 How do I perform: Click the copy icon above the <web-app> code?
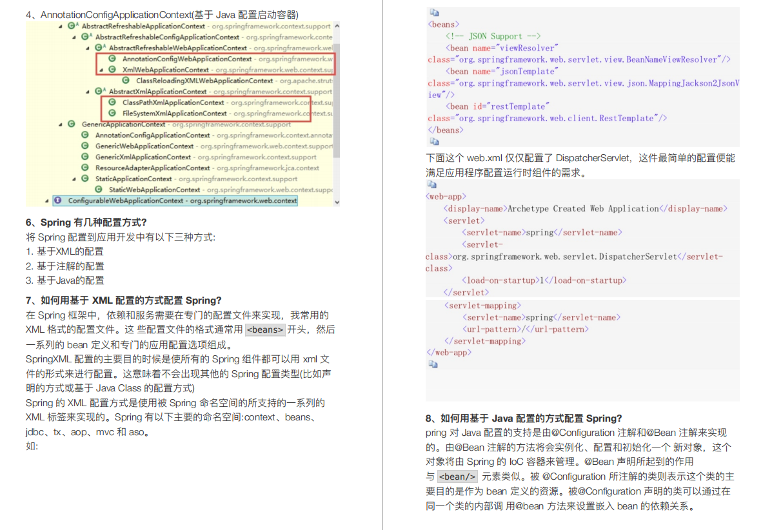(432, 184)
